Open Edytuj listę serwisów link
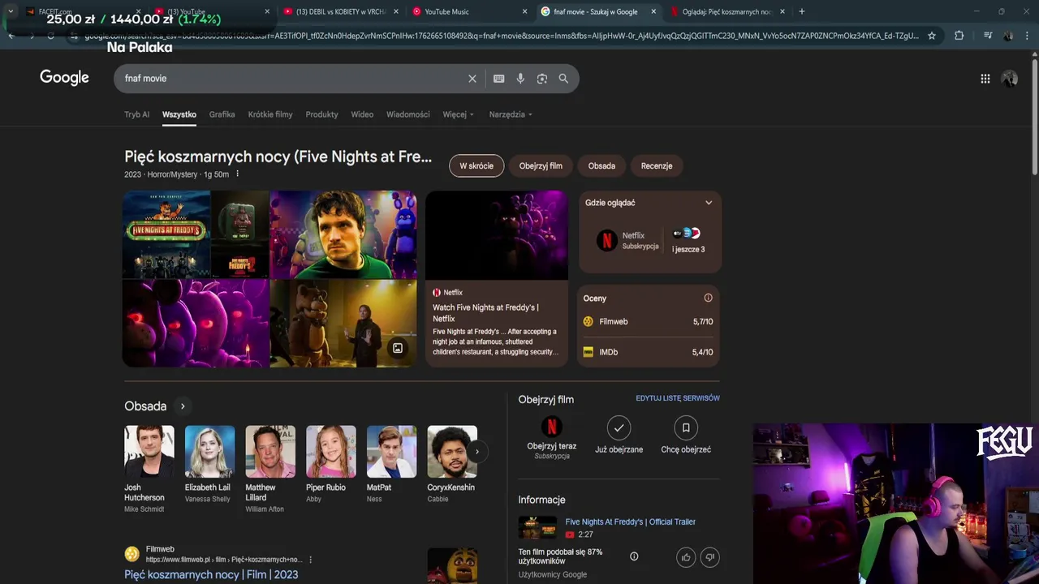 (x=678, y=398)
